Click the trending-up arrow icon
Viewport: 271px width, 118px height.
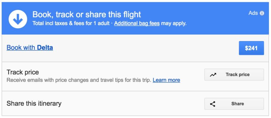(x=213, y=75)
